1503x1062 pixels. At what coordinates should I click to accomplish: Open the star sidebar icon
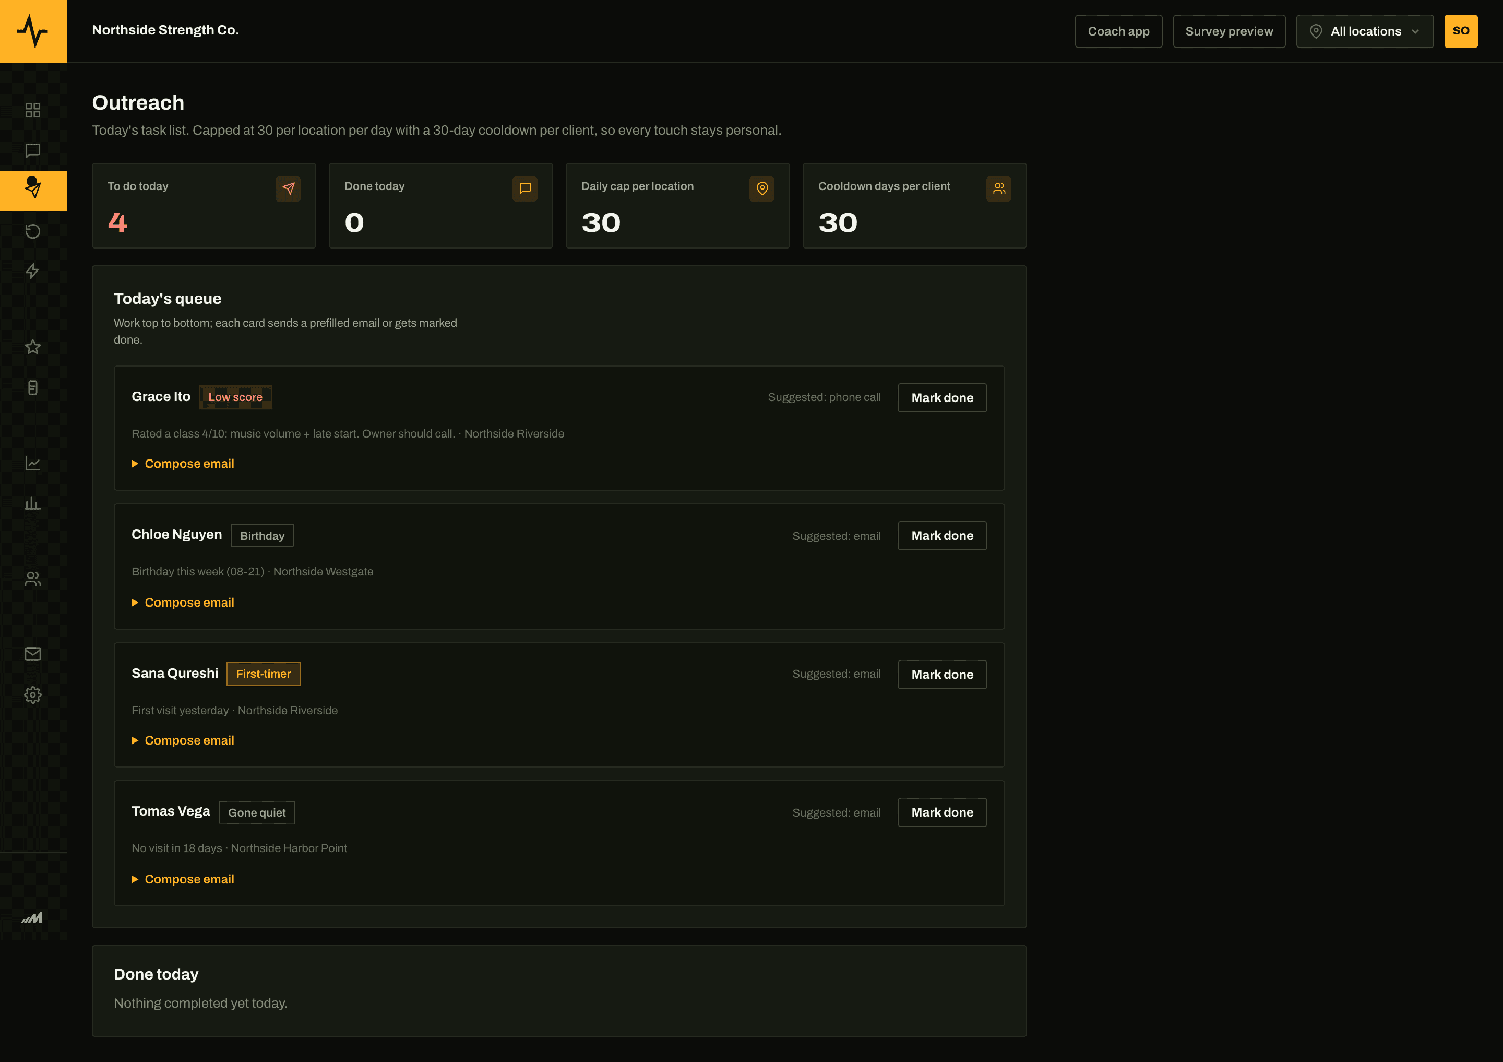pyautogui.click(x=33, y=347)
